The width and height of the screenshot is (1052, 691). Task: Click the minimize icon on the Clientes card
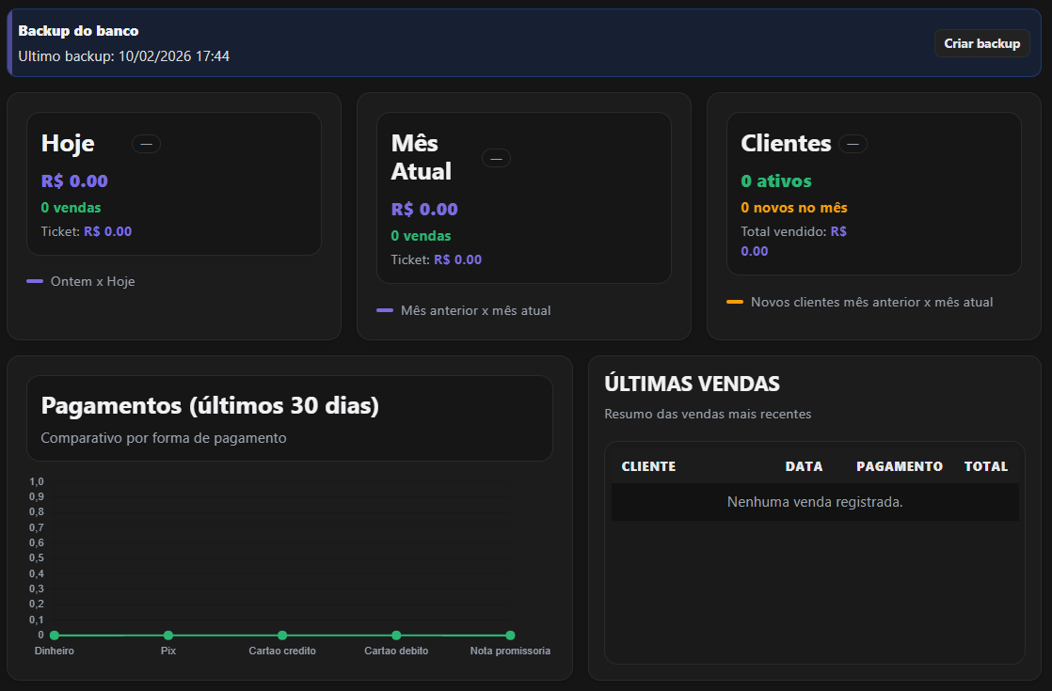click(x=853, y=143)
